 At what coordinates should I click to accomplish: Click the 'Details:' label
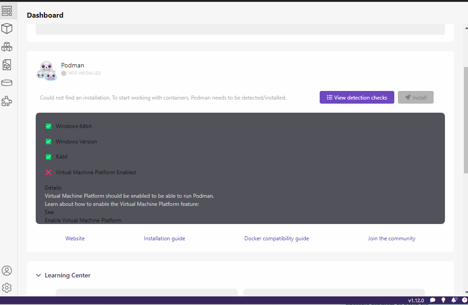pyautogui.click(x=53, y=188)
